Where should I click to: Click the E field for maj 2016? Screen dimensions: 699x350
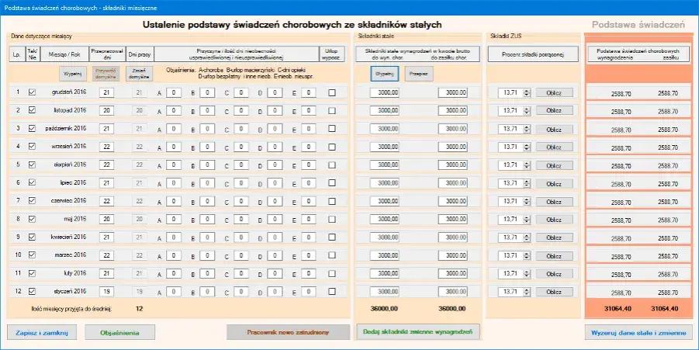[309, 220]
